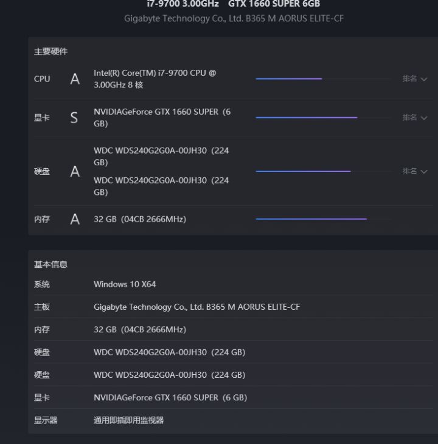Select the Intel(R) Core(TM) i7-9700 CPU text
The height and width of the screenshot is (444, 438).
[155, 79]
